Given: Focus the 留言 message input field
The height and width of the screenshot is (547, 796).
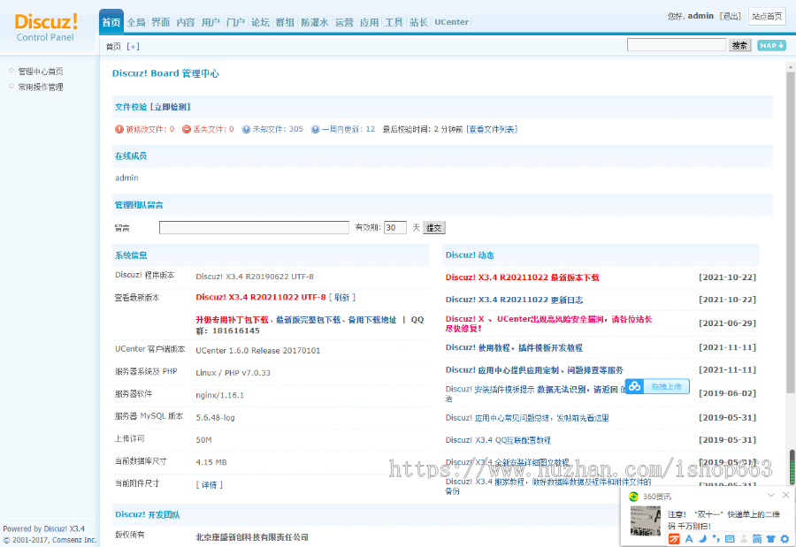Looking at the screenshot, I should tap(254, 228).
